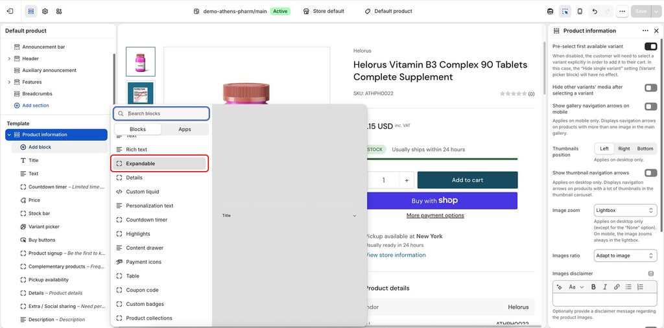Click bold formatting in Images disclaimer editor

pos(593,287)
